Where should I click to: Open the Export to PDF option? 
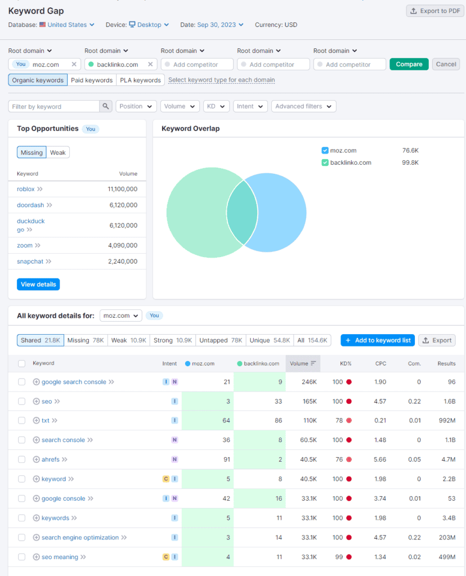tap(434, 11)
